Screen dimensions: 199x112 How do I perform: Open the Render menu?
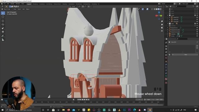pyautogui.click(x=12, y=4)
